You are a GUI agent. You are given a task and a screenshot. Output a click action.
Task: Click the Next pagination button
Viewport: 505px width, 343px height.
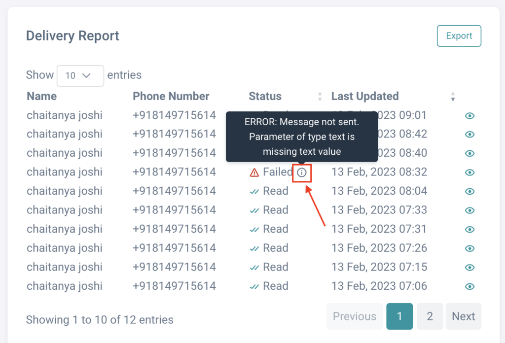[x=464, y=316]
